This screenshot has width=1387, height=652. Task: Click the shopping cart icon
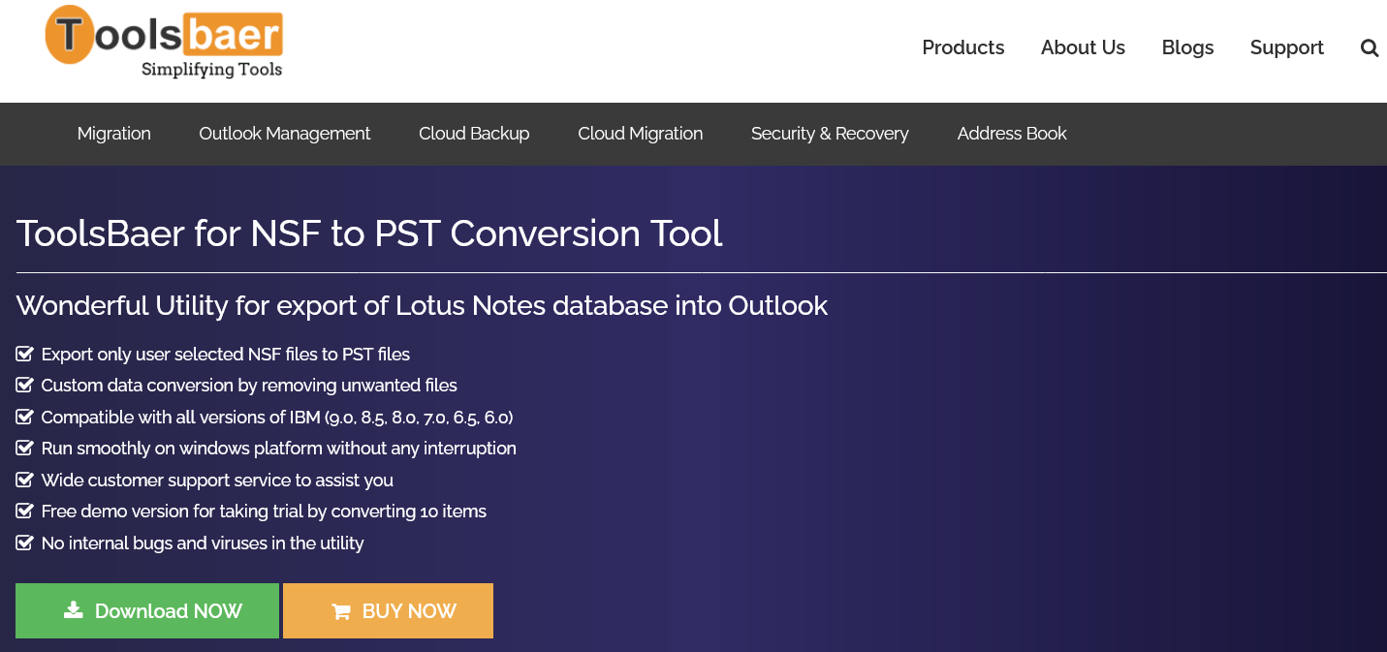340,611
